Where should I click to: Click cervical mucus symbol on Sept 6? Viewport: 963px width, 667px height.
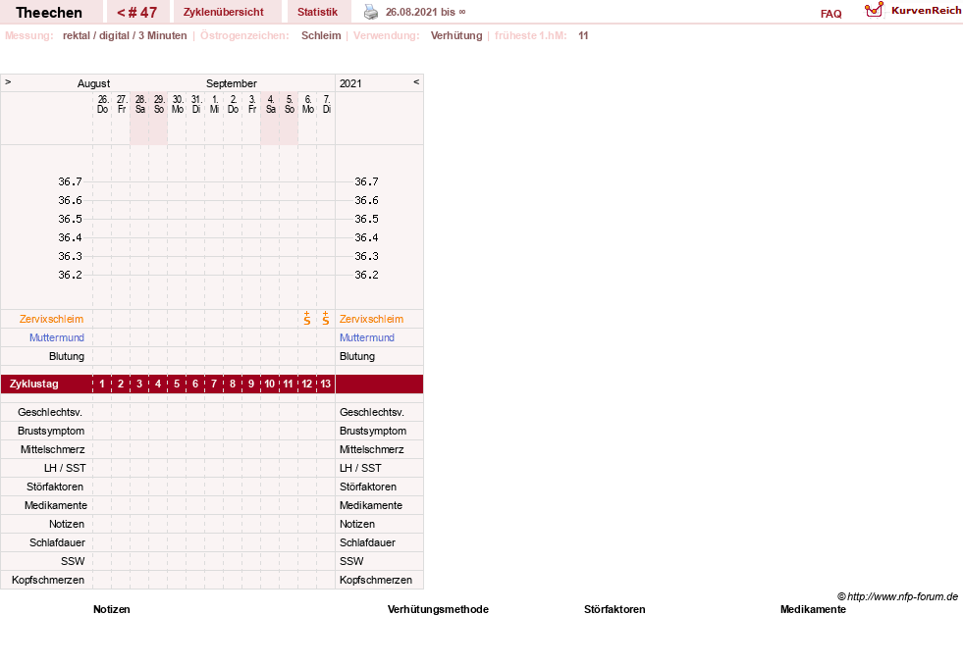[307, 318]
